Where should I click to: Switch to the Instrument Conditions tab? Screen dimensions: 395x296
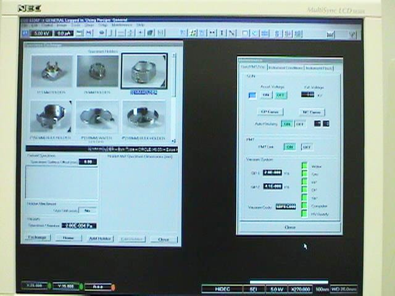pyautogui.click(x=285, y=68)
